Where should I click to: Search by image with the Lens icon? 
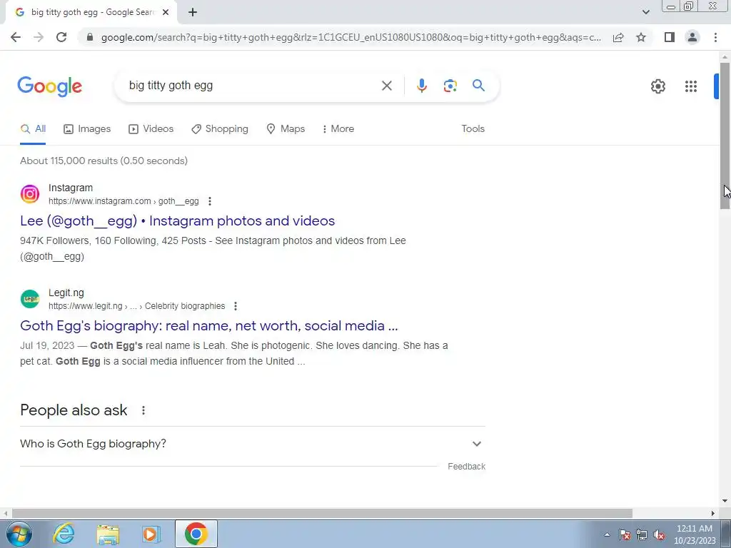[450, 86]
